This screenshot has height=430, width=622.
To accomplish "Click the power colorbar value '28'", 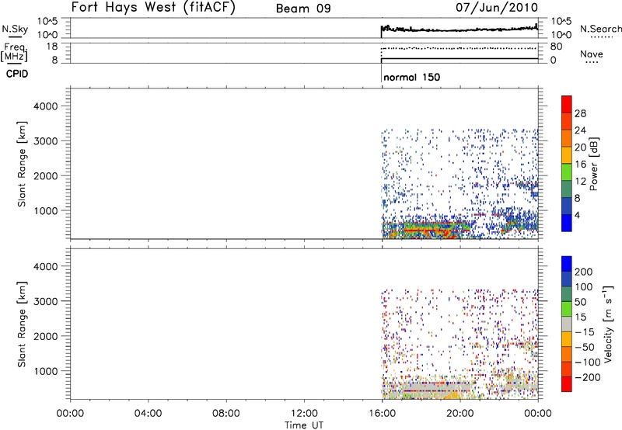I will click(x=580, y=113).
